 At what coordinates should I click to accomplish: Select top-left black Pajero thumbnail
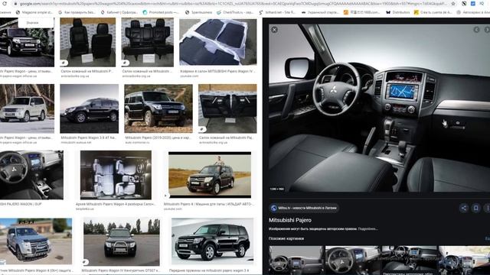coord(27,42)
